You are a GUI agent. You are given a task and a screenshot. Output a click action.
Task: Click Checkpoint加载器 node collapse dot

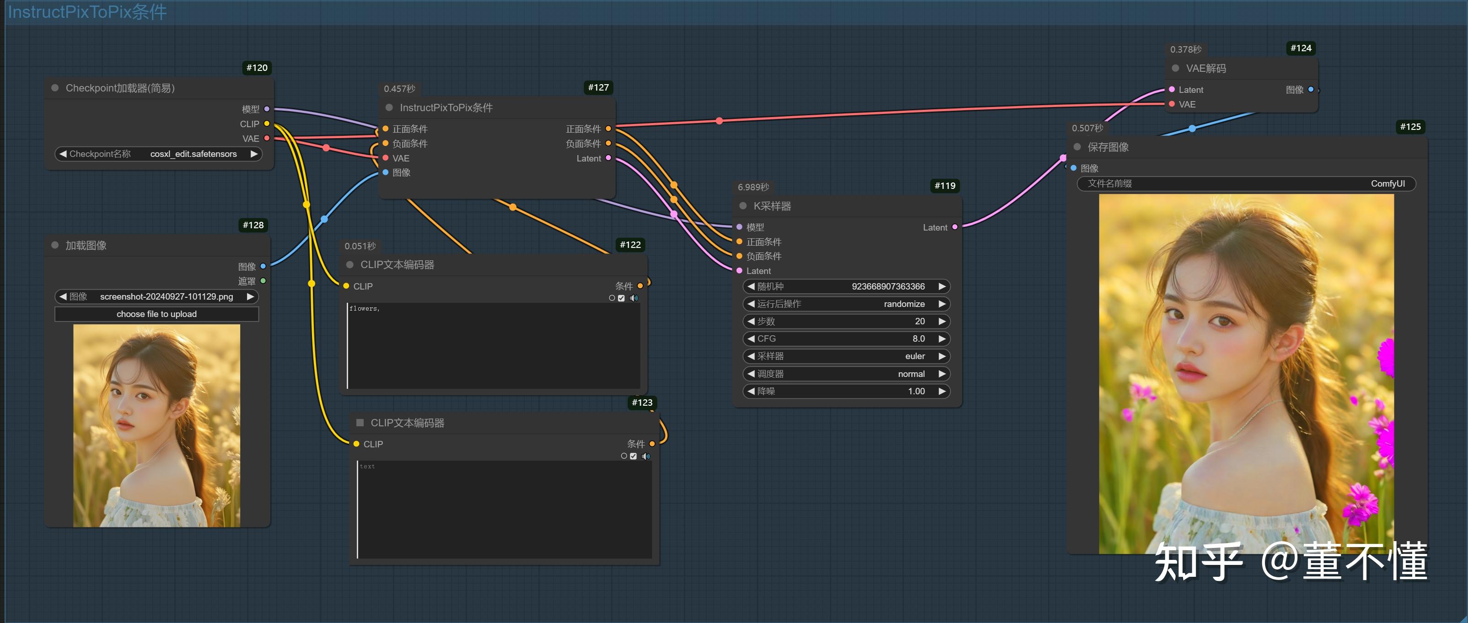(x=55, y=88)
